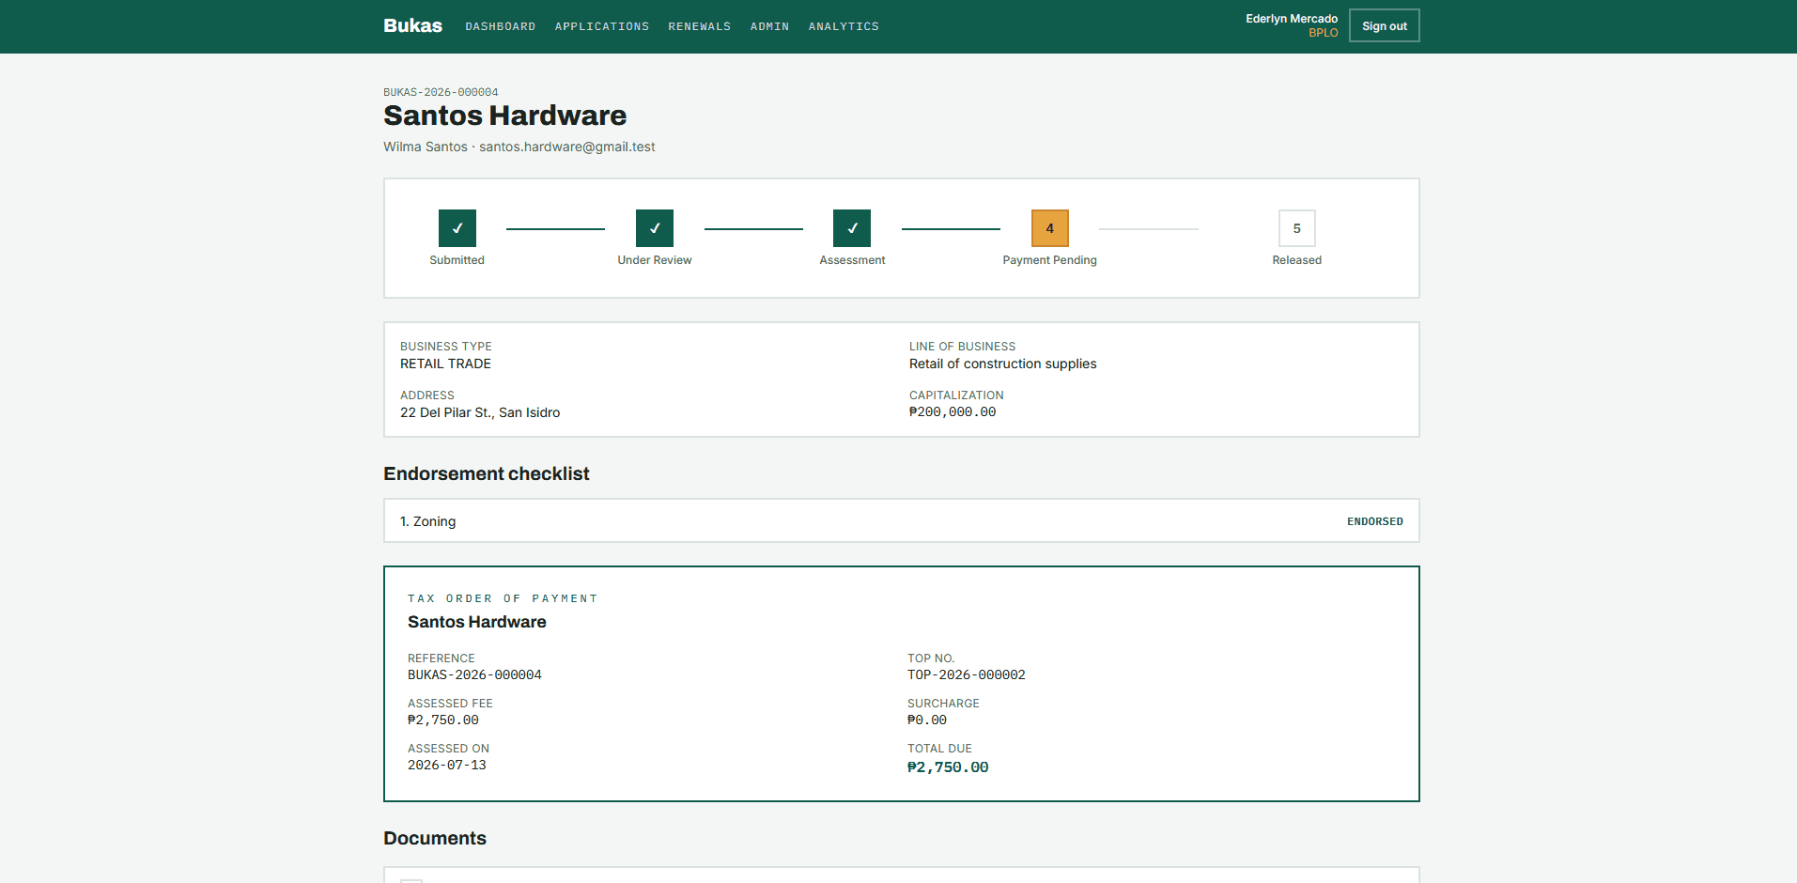Open the Admin nav item
Image resolution: width=1797 pixels, height=883 pixels.
769,26
